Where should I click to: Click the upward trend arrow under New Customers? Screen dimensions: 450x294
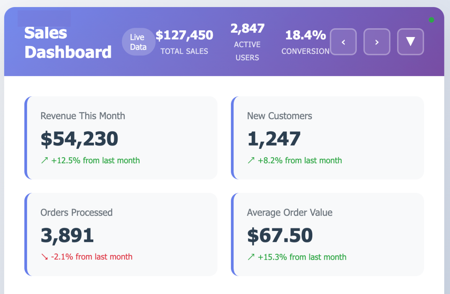click(251, 161)
